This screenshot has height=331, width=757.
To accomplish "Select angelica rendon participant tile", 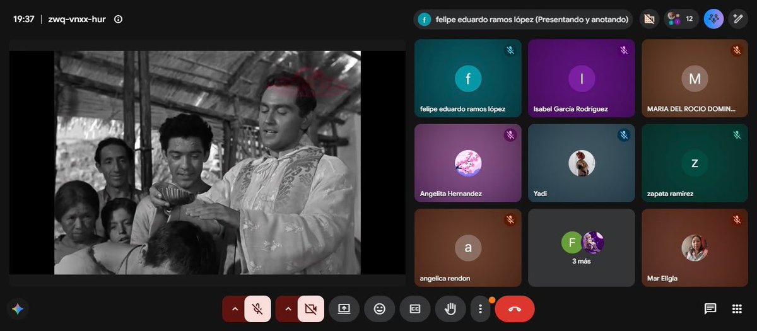I will point(468,248).
